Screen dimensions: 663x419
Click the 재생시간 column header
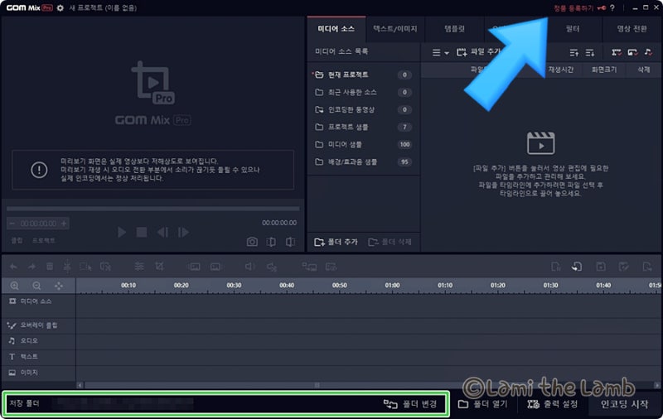click(561, 70)
